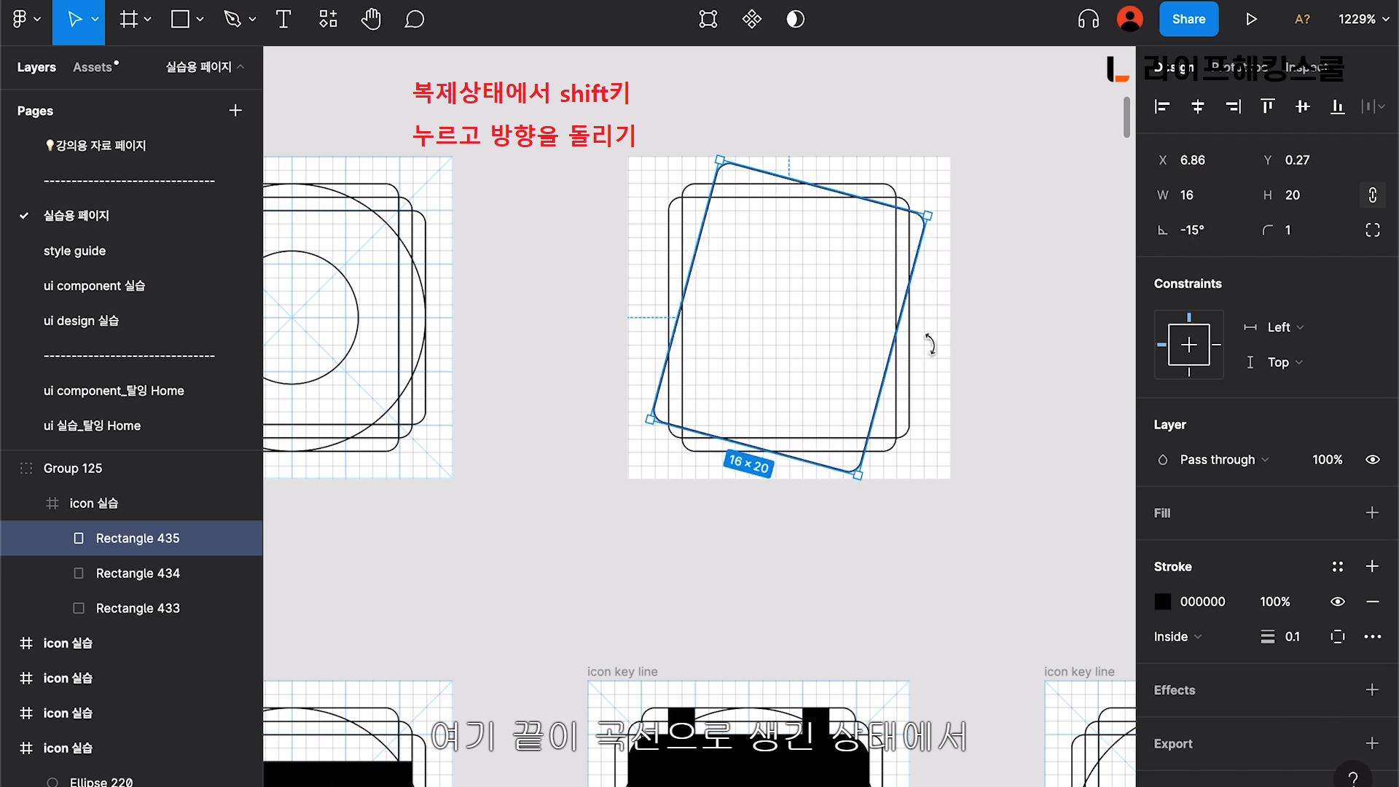
Task: Select the Comment tool
Action: [414, 20]
